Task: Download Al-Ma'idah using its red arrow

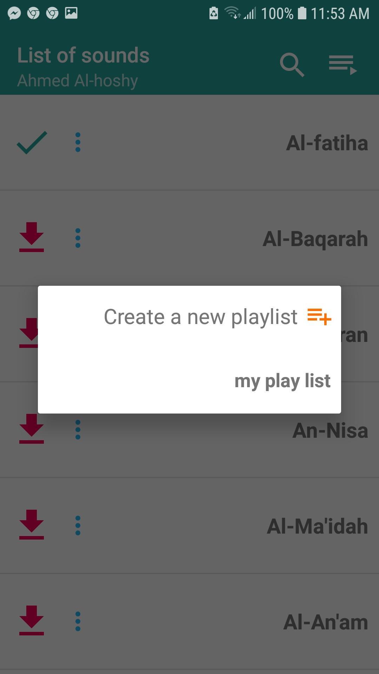Action: [32, 524]
